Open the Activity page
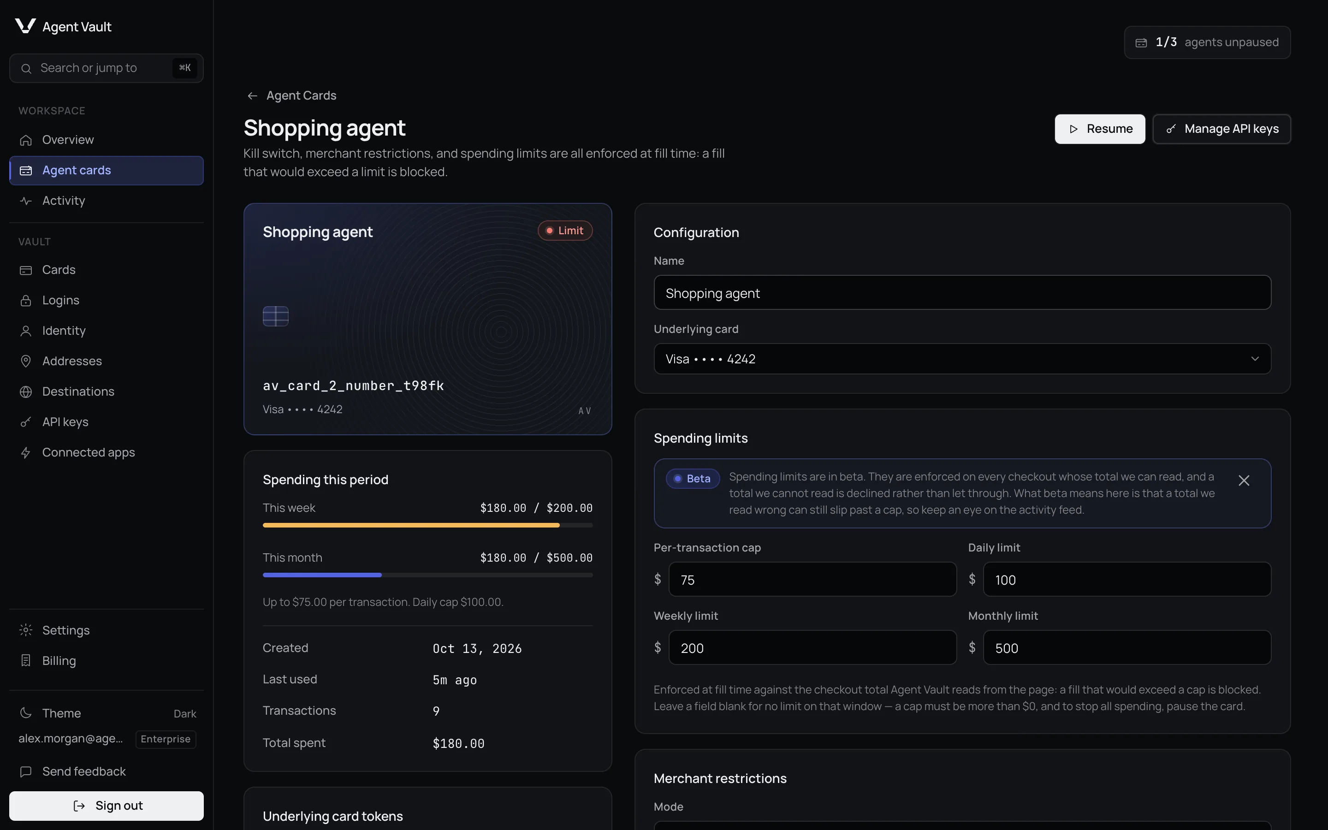The height and width of the screenshot is (830, 1328). [x=107, y=201]
